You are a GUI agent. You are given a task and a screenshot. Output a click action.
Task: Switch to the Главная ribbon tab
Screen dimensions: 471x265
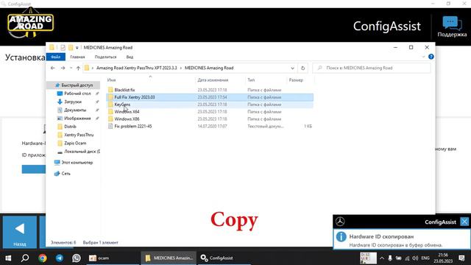(77, 57)
